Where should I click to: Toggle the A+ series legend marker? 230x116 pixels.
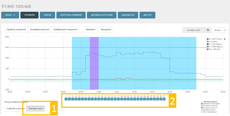207,39
